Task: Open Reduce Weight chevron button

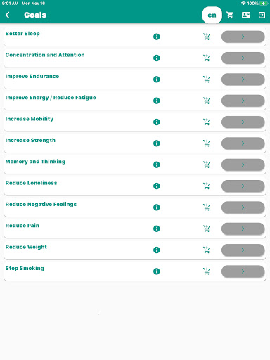Action: (x=243, y=250)
